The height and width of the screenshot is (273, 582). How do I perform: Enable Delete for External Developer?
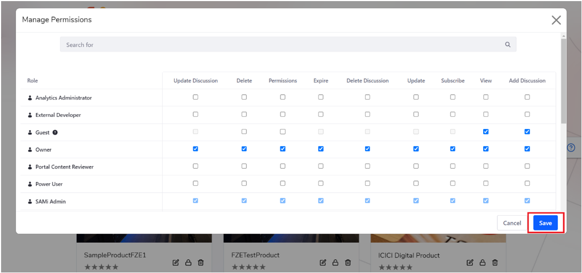pyautogui.click(x=244, y=114)
